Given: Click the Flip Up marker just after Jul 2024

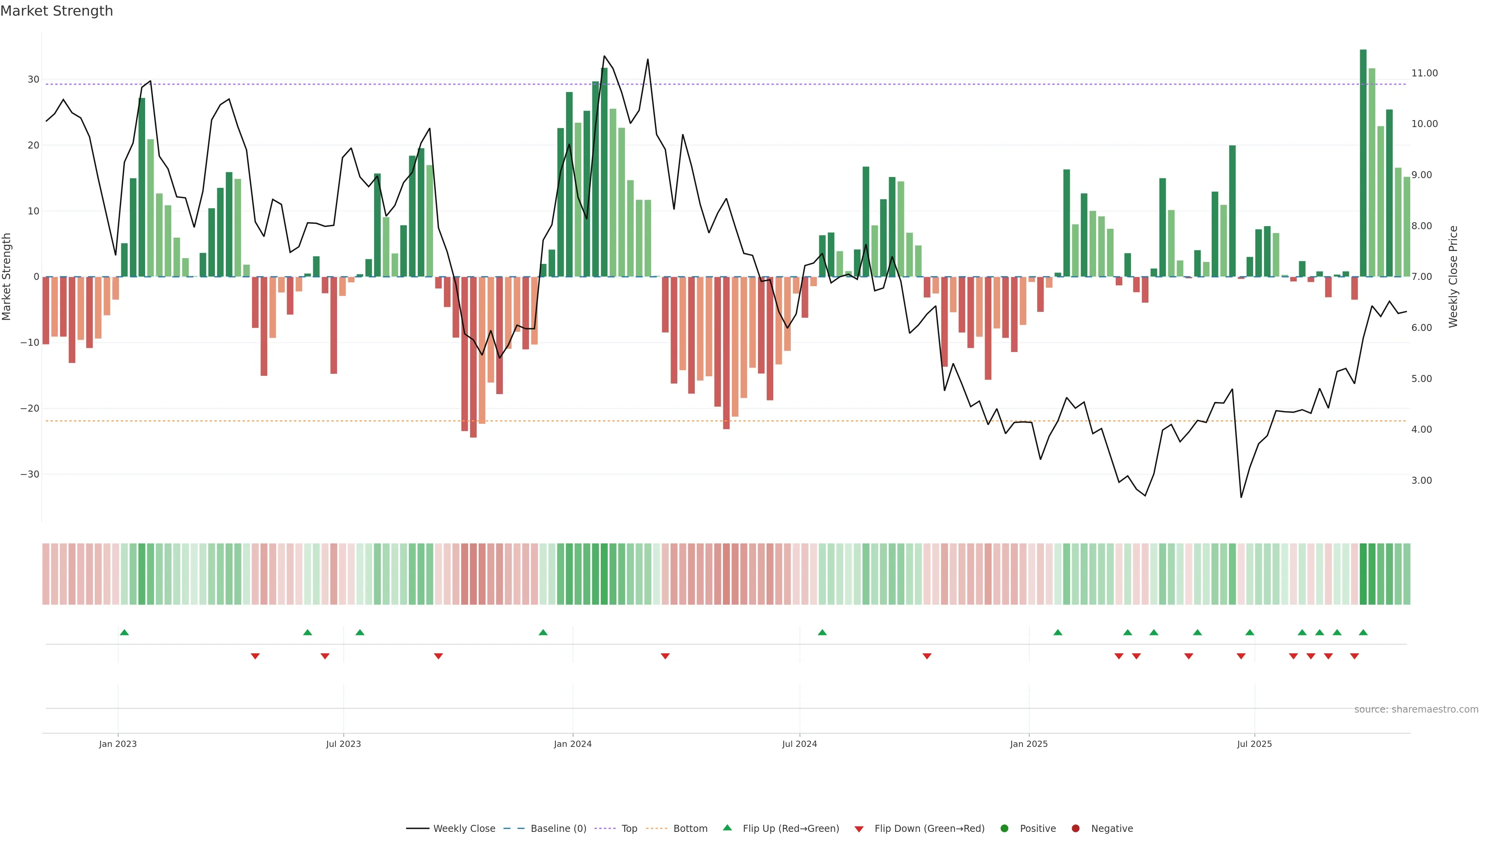Looking at the screenshot, I should coord(822,632).
